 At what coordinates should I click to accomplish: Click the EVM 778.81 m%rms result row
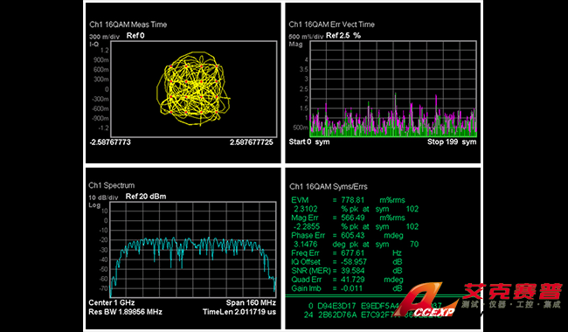(348, 200)
